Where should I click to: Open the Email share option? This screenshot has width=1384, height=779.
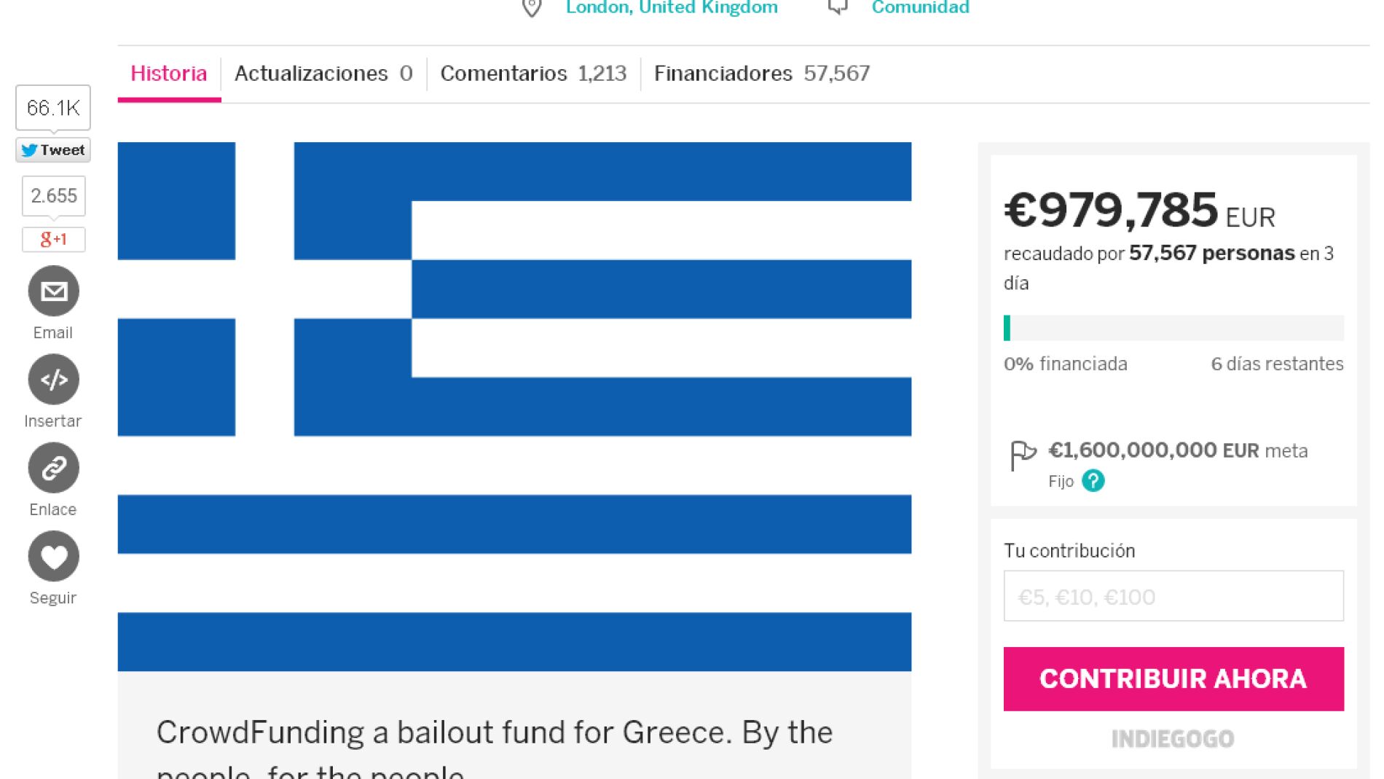(52, 290)
